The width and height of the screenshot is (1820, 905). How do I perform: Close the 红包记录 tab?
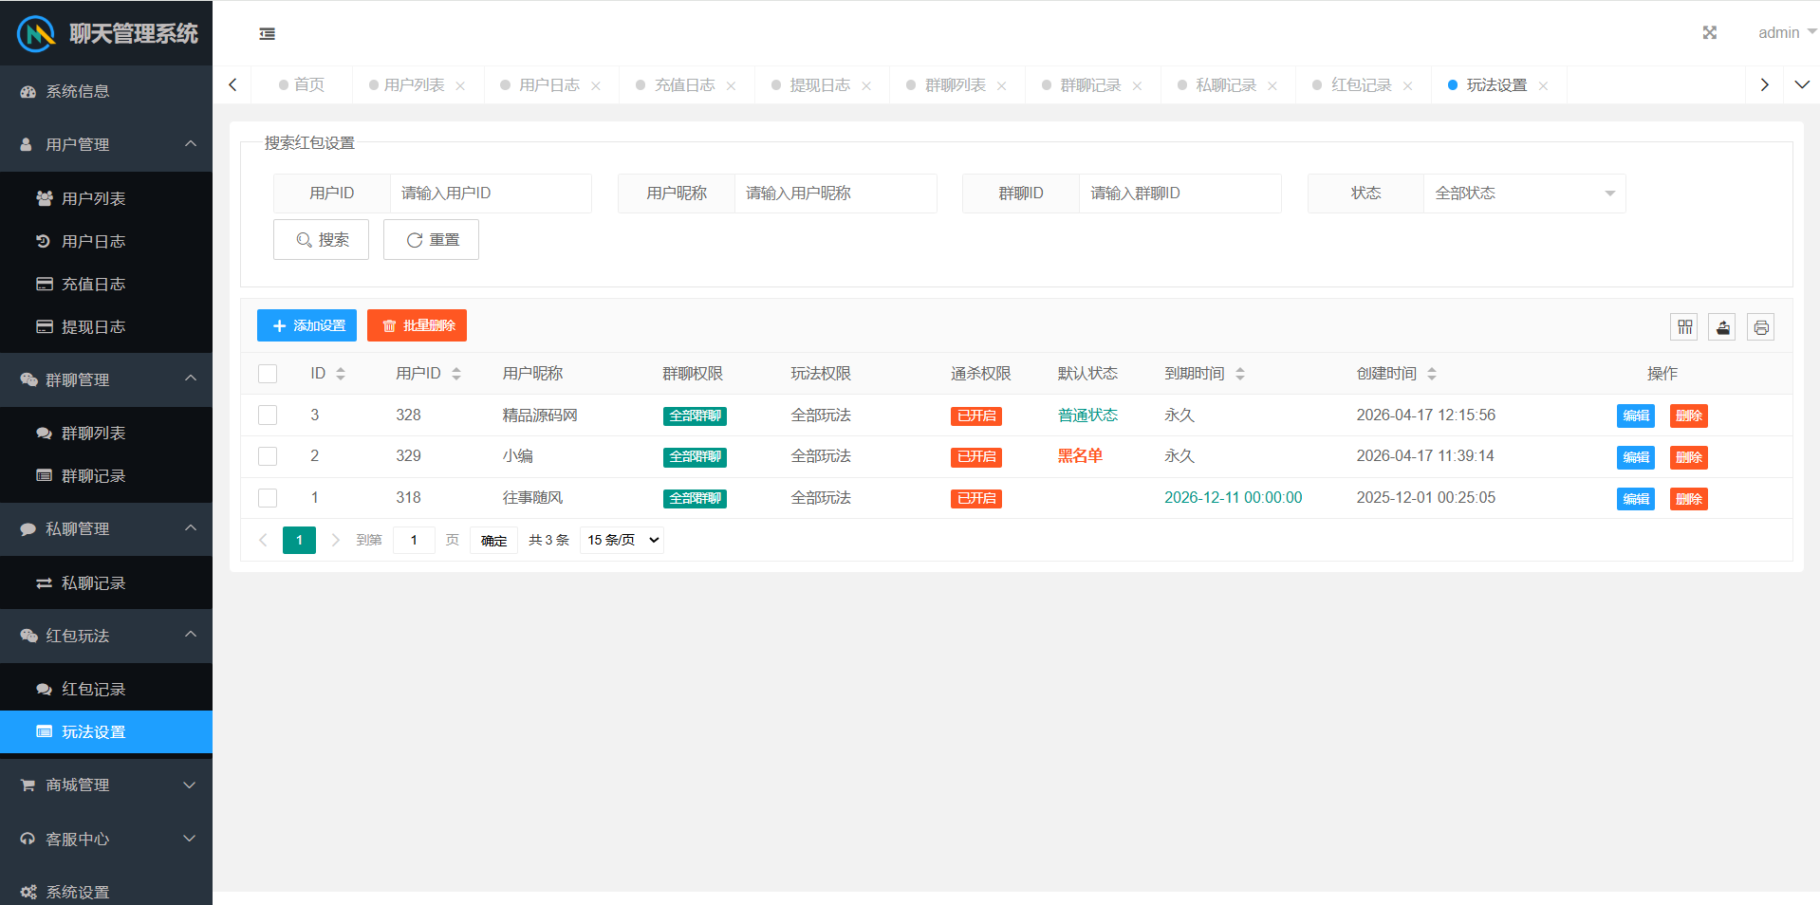click(1407, 86)
